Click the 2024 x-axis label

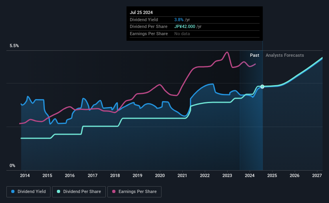click(250, 175)
